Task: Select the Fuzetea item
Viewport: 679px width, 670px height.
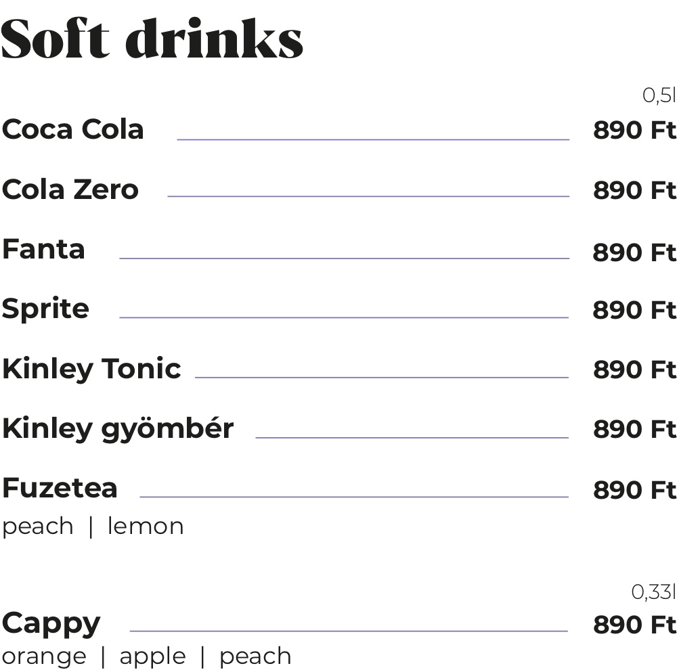Action: (60, 488)
